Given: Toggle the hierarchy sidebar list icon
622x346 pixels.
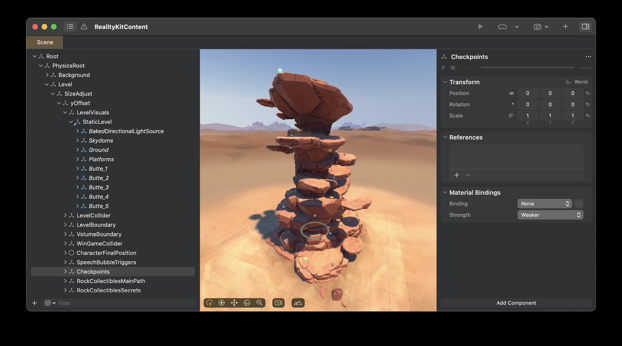Looking at the screenshot, I should [70, 26].
